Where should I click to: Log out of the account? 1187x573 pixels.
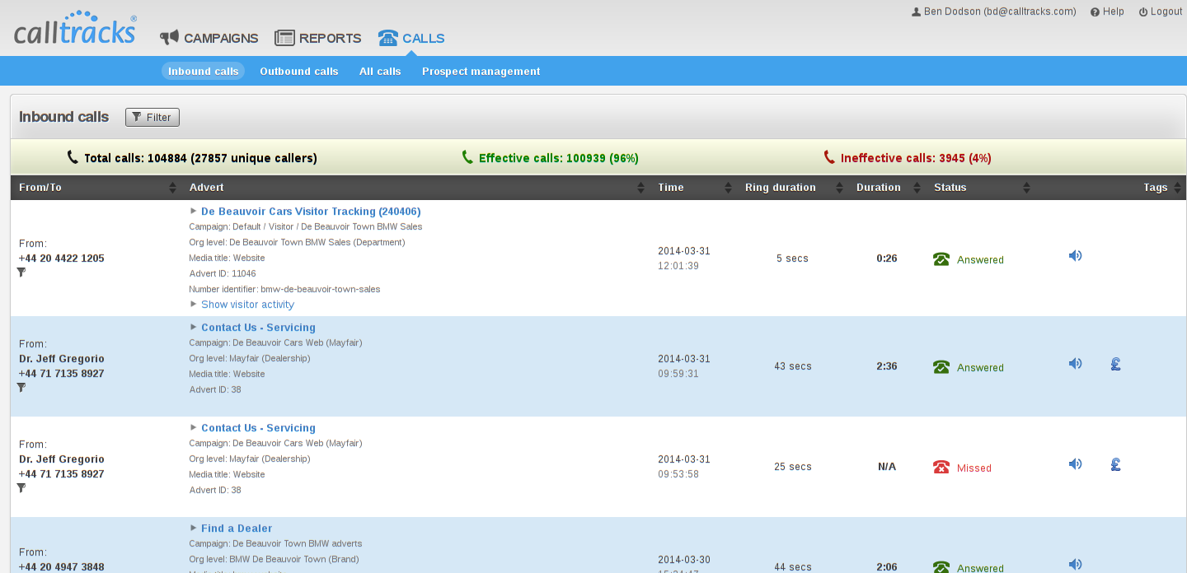click(x=1161, y=12)
